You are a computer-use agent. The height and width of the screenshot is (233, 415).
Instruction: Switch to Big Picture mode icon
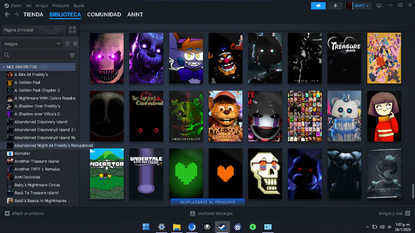click(x=379, y=6)
